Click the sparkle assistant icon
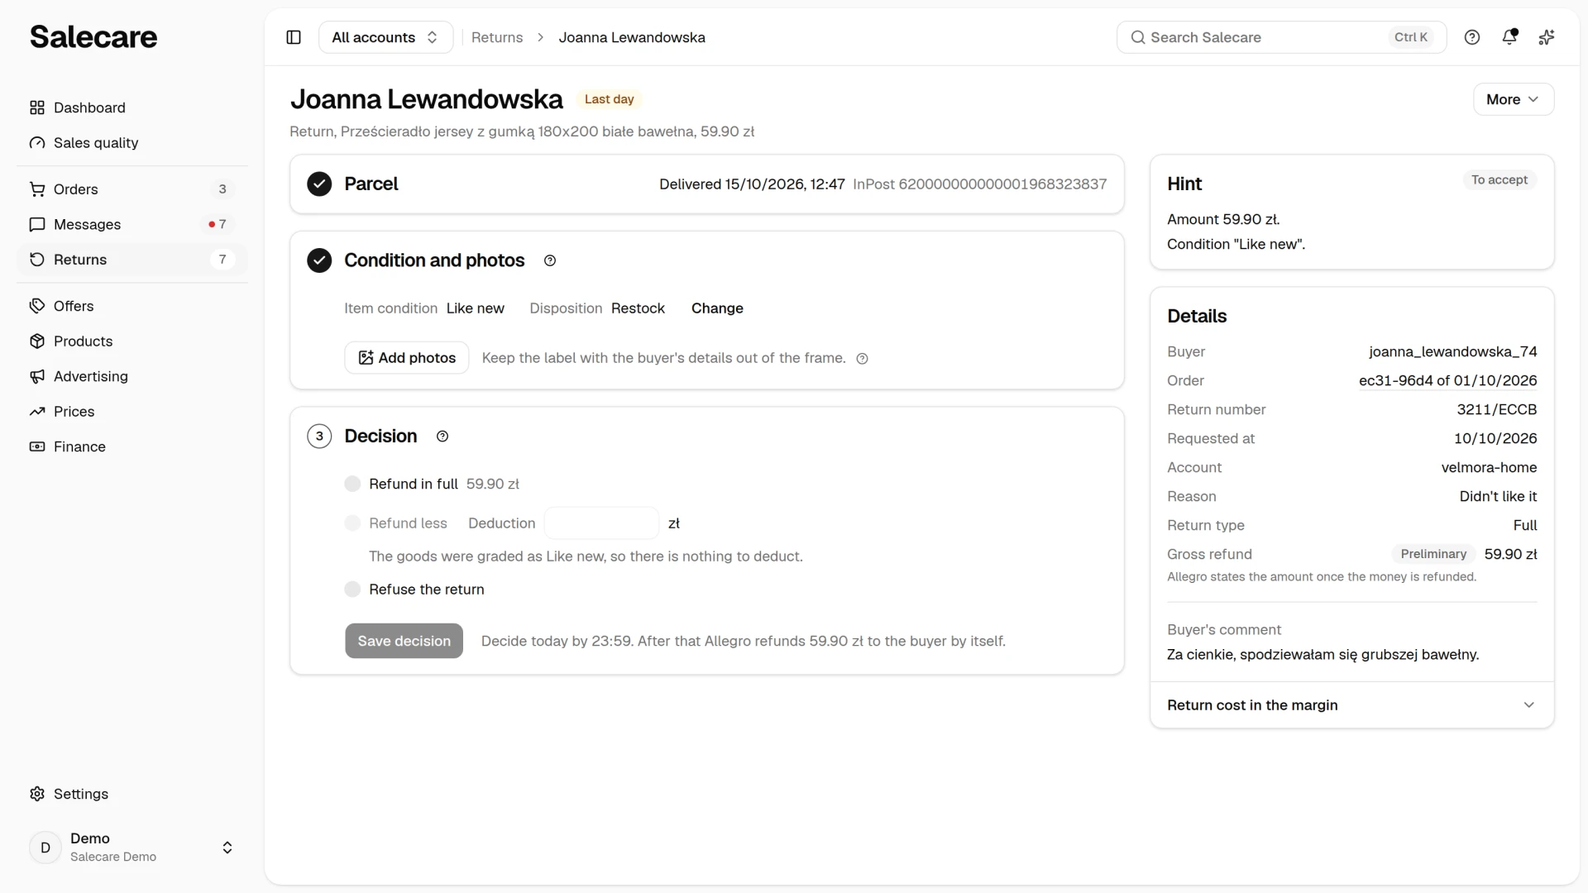 1547,37
